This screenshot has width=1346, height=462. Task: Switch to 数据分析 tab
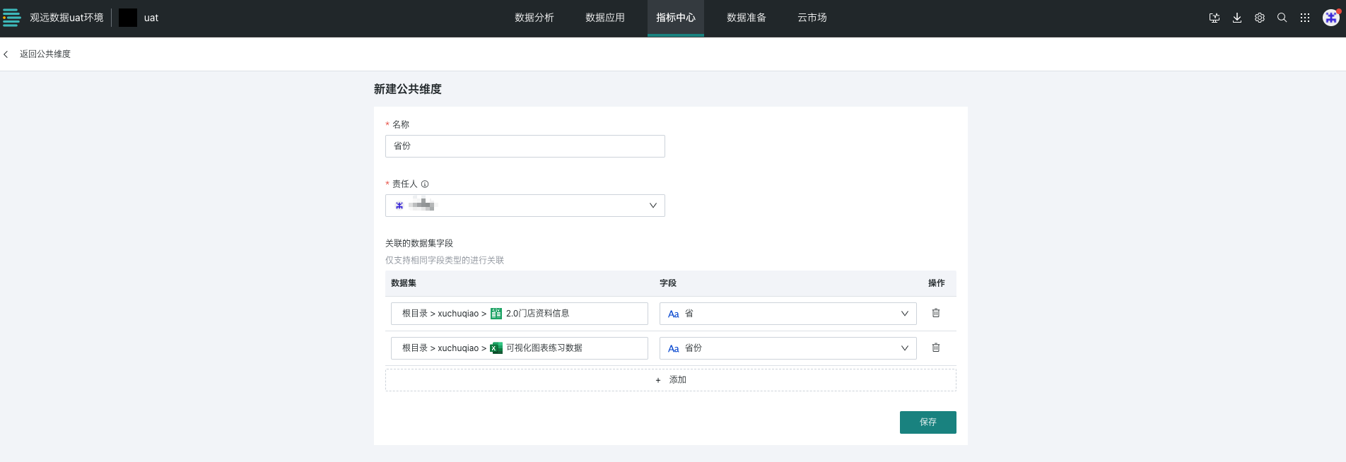534,18
